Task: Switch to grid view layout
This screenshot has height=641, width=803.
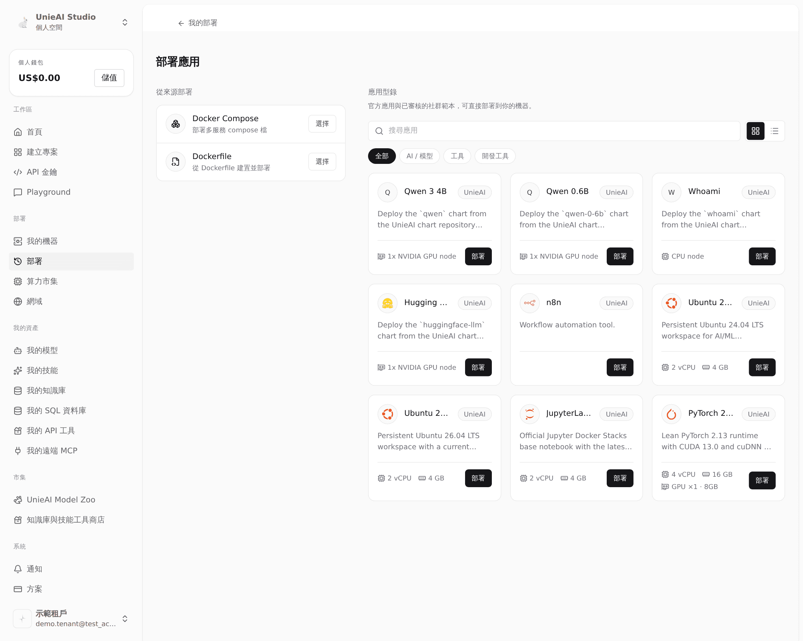Action: tap(755, 131)
